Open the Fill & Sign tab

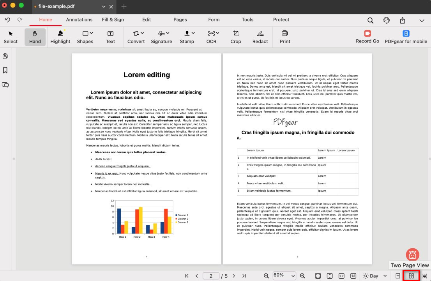click(x=113, y=19)
